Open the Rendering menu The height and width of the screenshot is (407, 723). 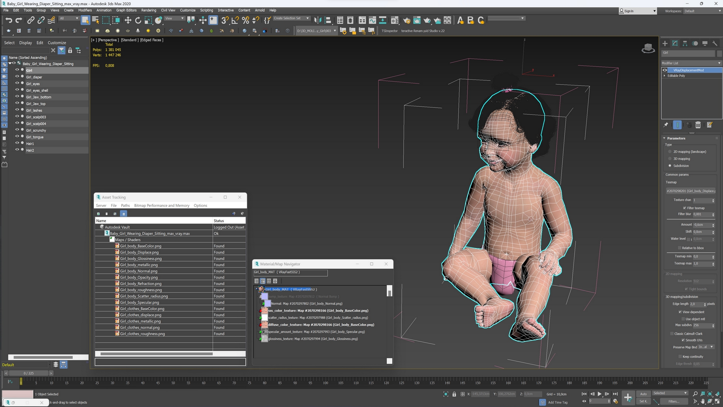tap(149, 10)
